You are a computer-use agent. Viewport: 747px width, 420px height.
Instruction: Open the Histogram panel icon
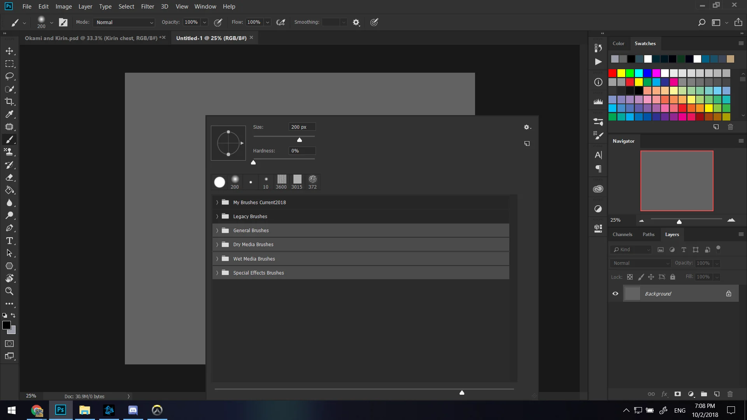point(598,101)
